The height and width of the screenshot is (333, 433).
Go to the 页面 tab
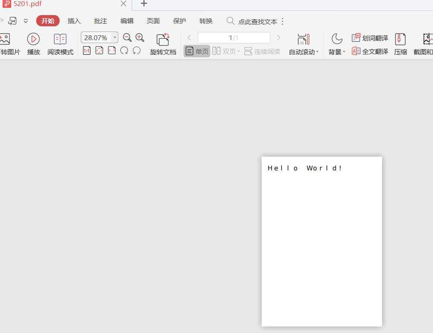coord(153,21)
